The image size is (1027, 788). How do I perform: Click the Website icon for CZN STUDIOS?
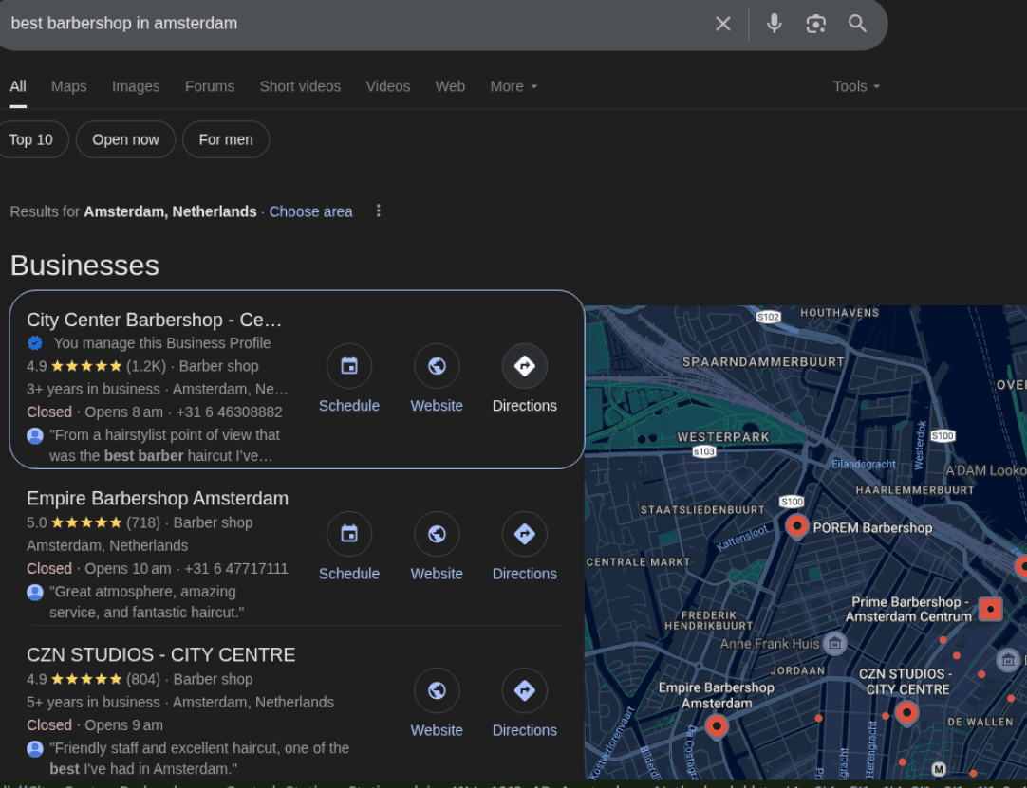click(437, 690)
